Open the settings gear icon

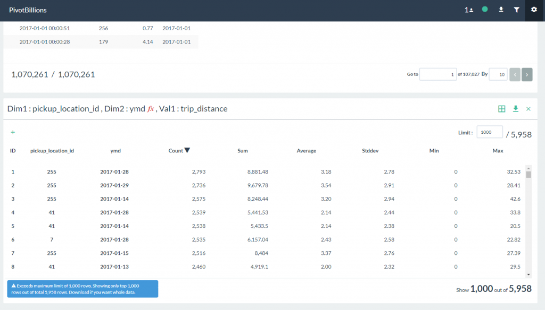click(x=534, y=10)
